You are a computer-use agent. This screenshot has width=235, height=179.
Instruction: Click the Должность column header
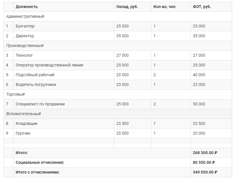point(64,7)
